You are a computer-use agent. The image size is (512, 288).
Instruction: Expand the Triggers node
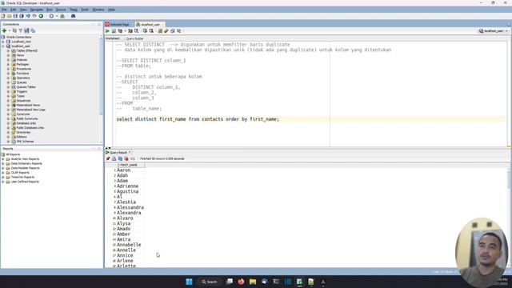tap(8, 92)
